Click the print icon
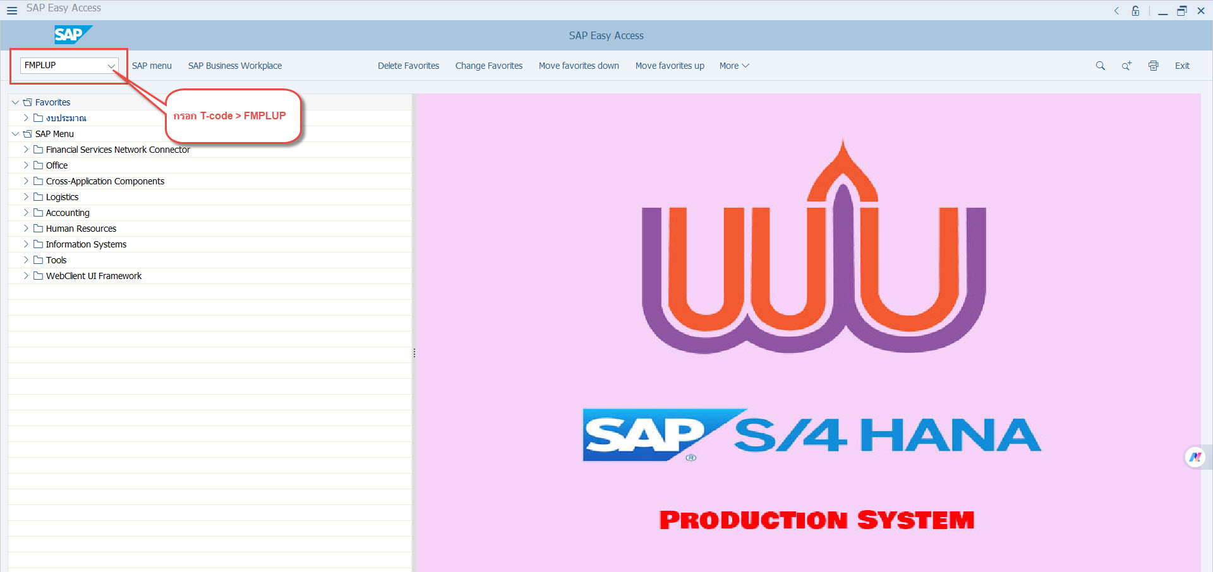 tap(1154, 66)
